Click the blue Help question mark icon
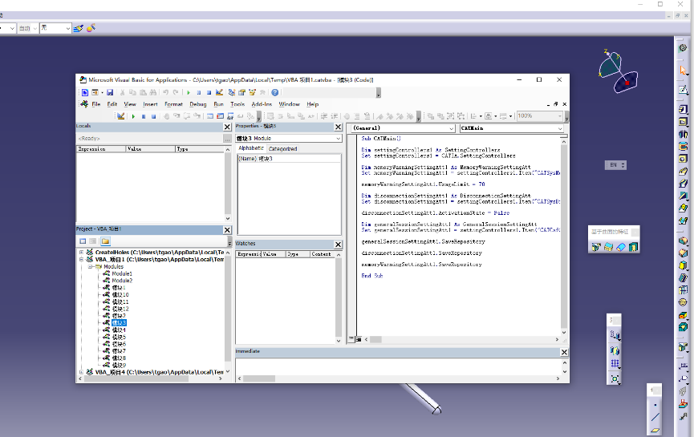The height and width of the screenshot is (437, 694). [x=274, y=92]
